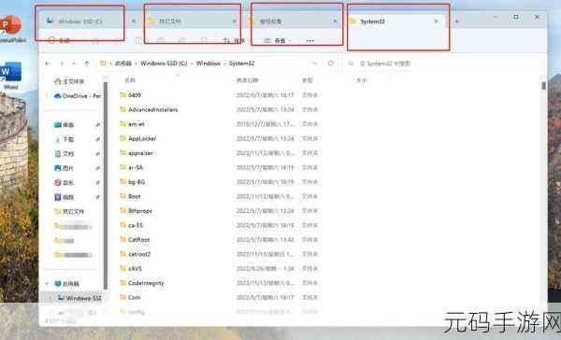Go back to previous folder
Screen dimensions: 561x340
click(48, 64)
